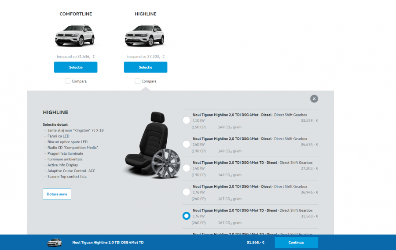The width and height of the screenshot is (396, 250).
Task: Select the 176 kW engine at 36.946 €
Action: pos(186,192)
